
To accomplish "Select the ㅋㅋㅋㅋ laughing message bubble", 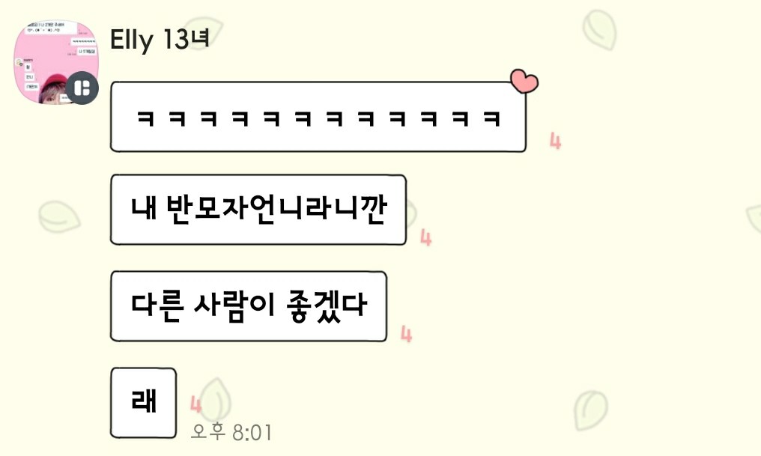I will coord(318,117).
